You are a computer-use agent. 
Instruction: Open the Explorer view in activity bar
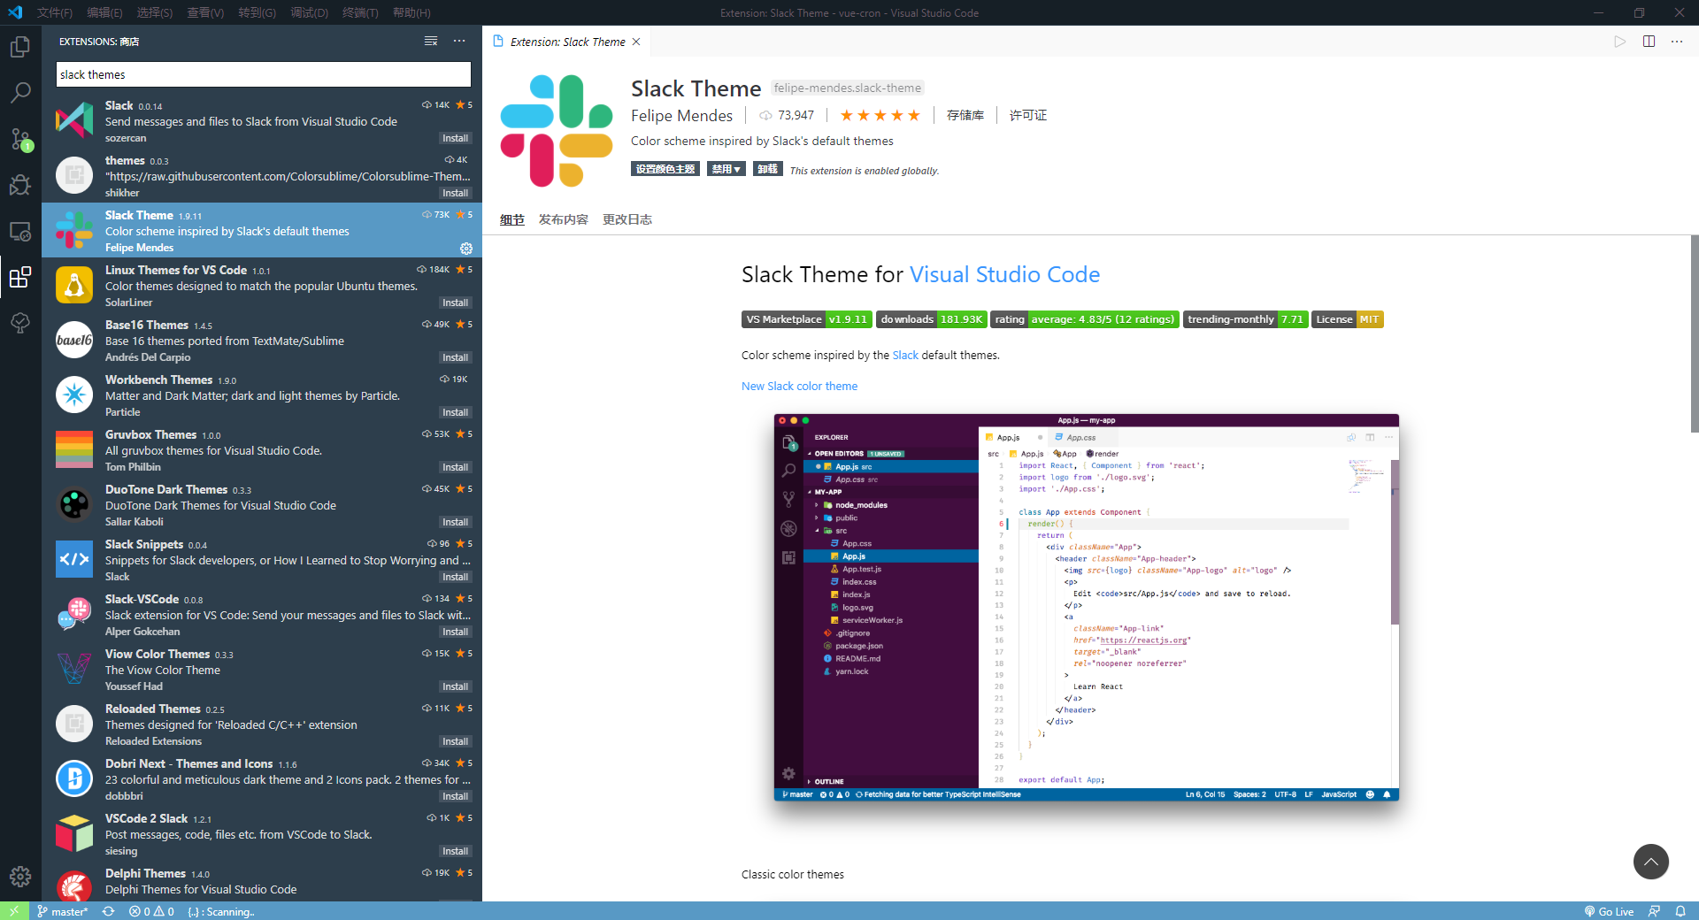point(20,46)
